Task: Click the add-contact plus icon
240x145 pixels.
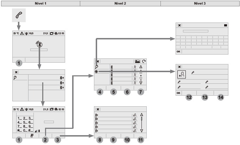Action: click(x=96, y=71)
